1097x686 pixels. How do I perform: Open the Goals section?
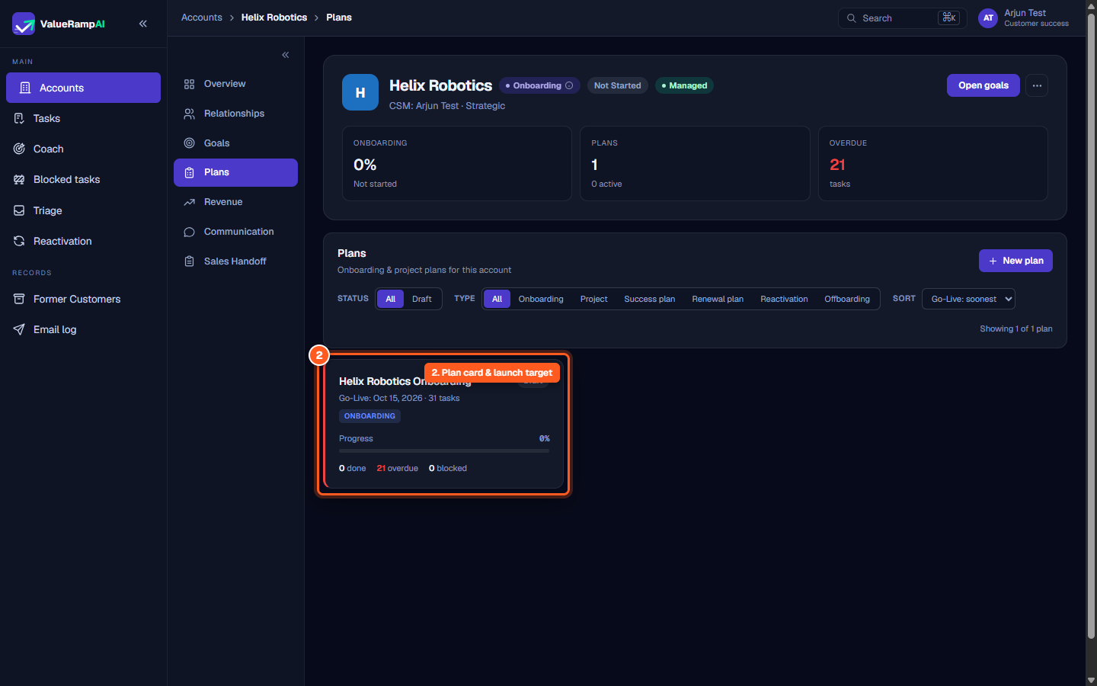pyautogui.click(x=235, y=143)
